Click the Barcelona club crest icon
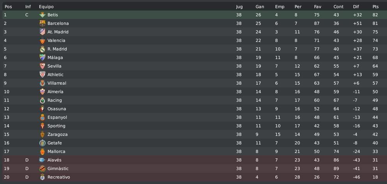The image size is (387, 184). pyautogui.click(x=42, y=23)
